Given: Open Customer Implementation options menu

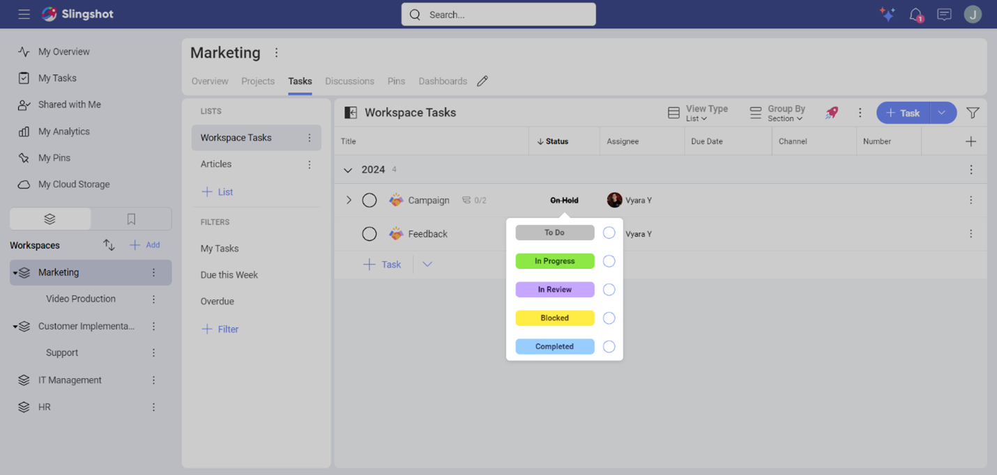Looking at the screenshot, I should click(x=154, y=326).
